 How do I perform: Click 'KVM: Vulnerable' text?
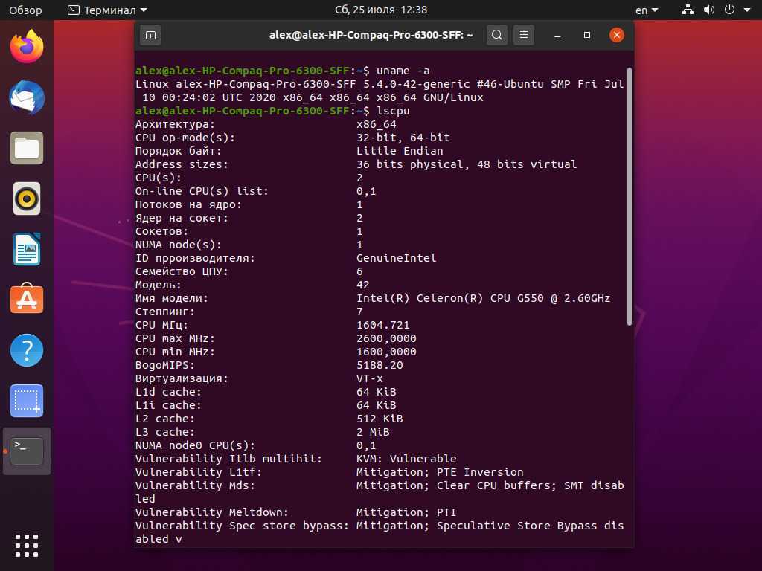point(406,459)
